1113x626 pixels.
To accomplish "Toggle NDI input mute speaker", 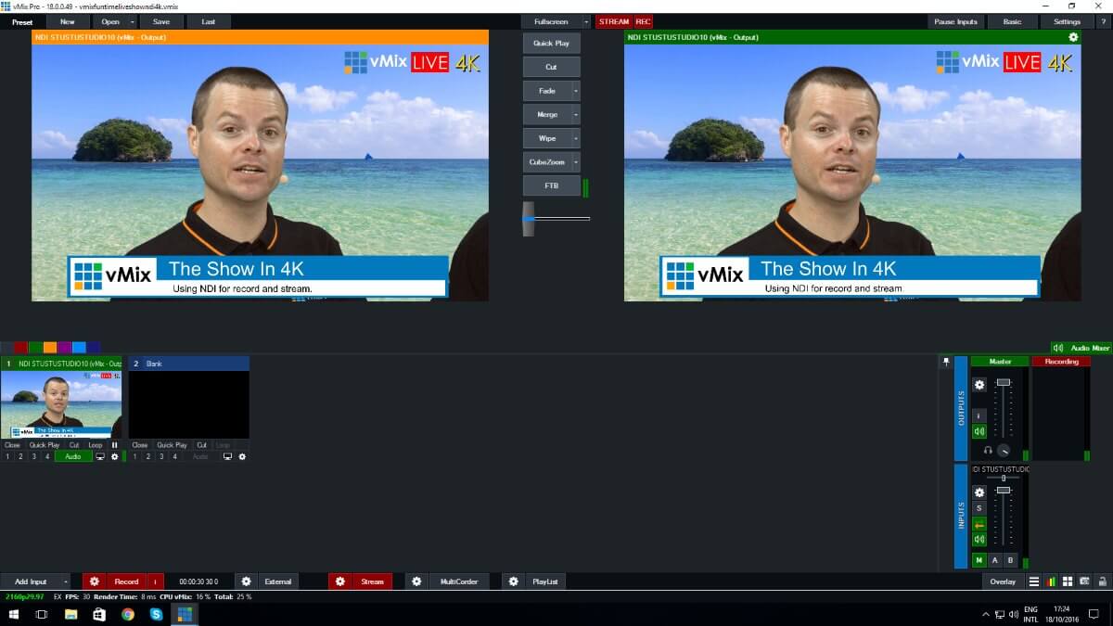I will [x=979, y=539].
